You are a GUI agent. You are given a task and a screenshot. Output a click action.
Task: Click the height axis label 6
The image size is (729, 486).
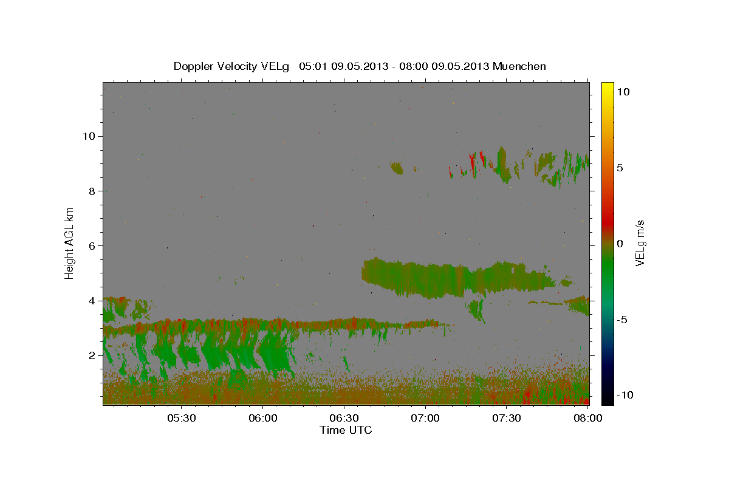[93, 245]
